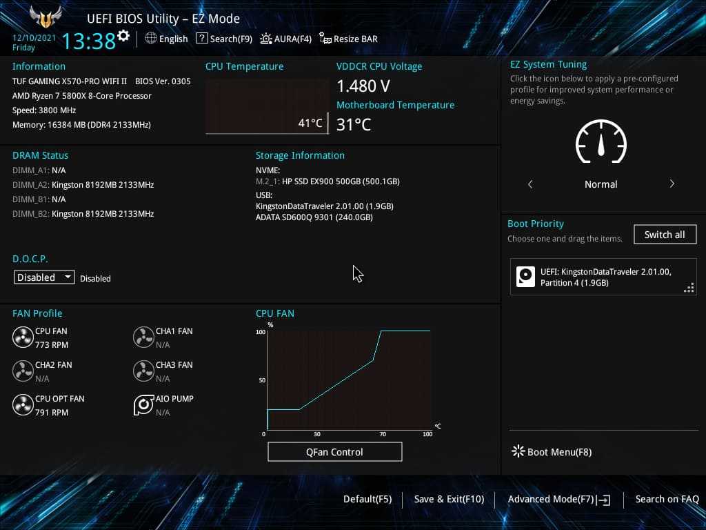The width and height of the screenshot is (706, 530).
Task: Switch tuning profile with the left chevron
Action: pos(530,184)
